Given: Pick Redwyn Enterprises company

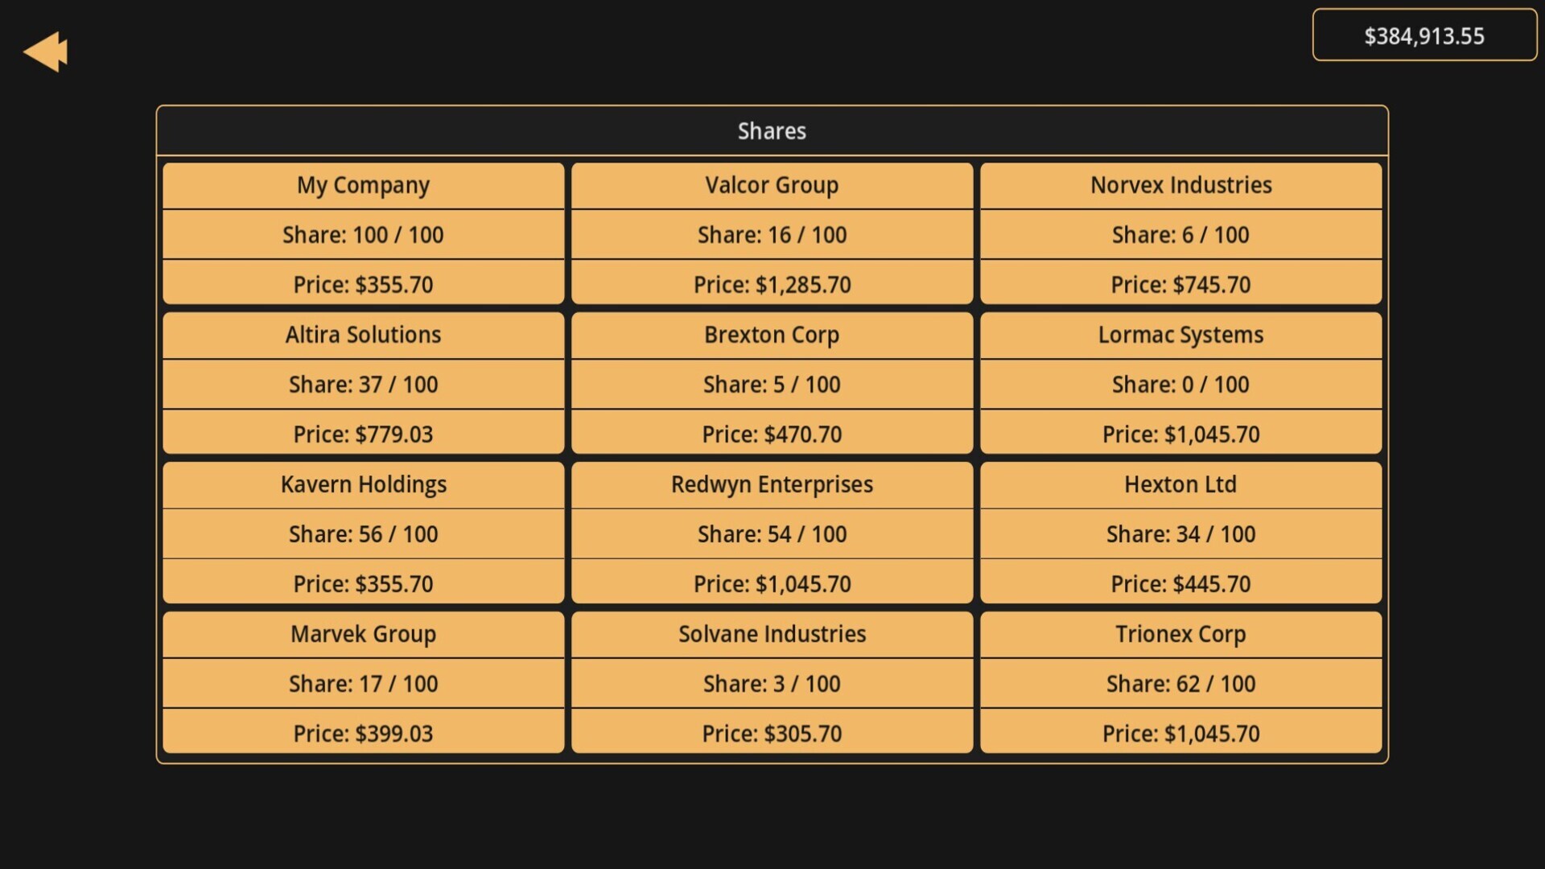Looking at the screenshot, I should click(x=772, y=484).
